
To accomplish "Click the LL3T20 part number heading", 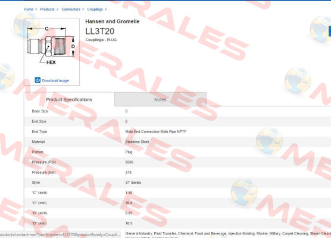I will [x=100, y=31].
